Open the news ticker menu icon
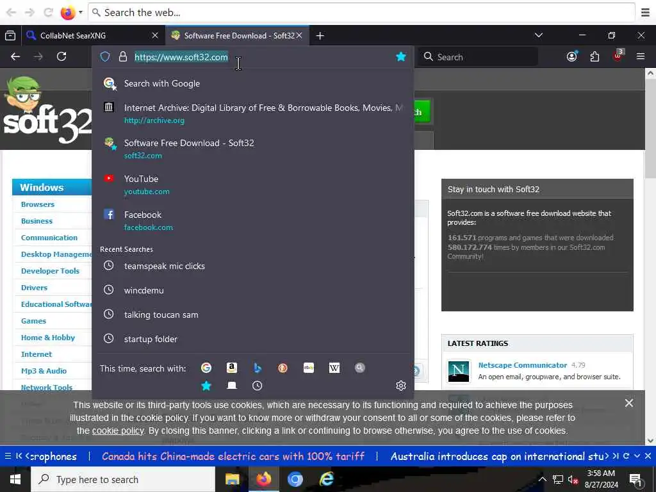The width and height of the screenshot is (656, 492). 8,456
